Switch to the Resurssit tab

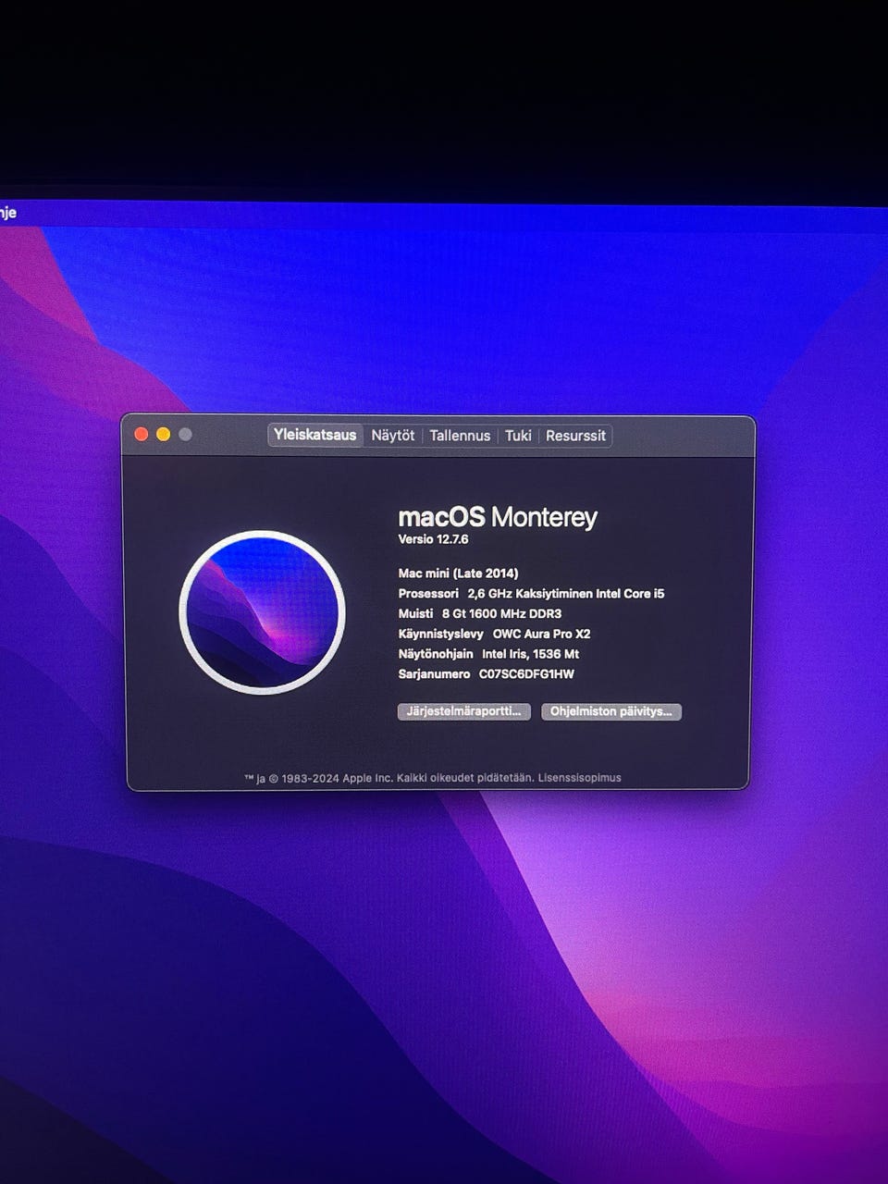tap(575, 436)
